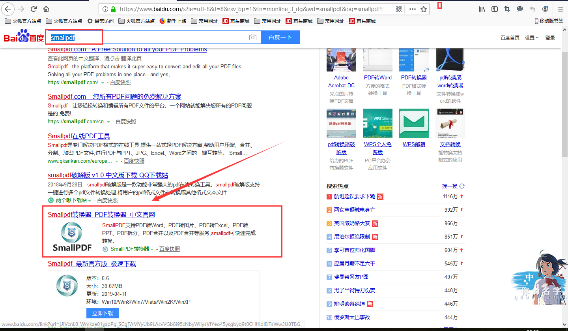Click WPS个人免费版 thumbnail image
Screen dimensions: 568x331
pos(377,123)
